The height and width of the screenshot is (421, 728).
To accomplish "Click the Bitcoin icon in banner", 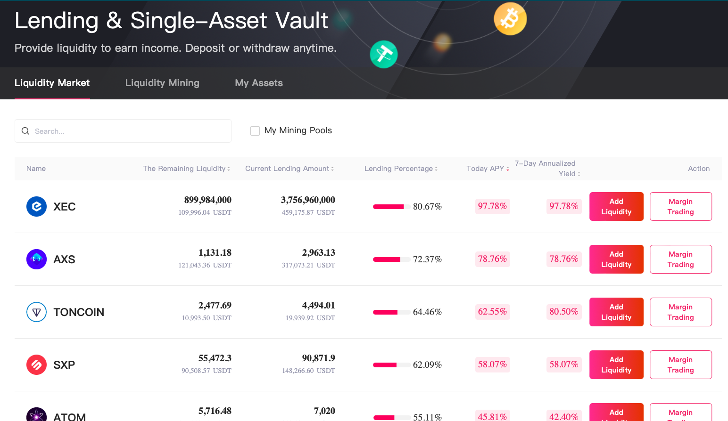I will coord(510,19).
